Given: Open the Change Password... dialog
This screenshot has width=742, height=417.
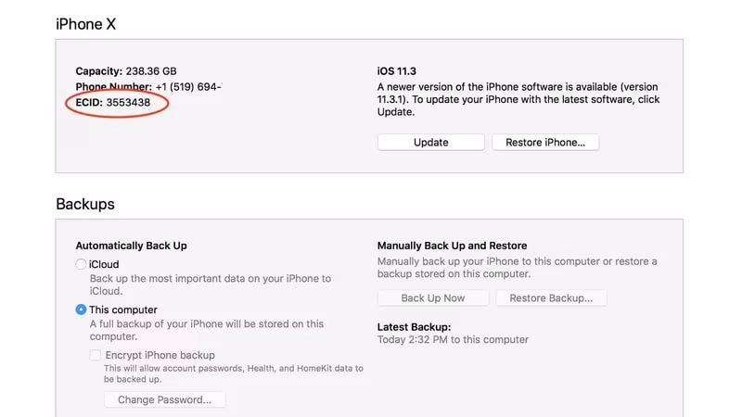Looking at the screenshot, I should coord(165,400).
